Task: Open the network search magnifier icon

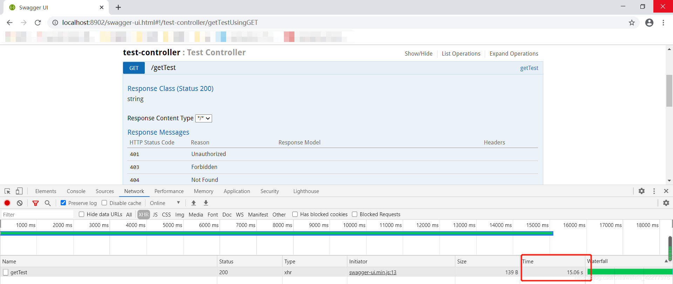Action: (48, 203)
